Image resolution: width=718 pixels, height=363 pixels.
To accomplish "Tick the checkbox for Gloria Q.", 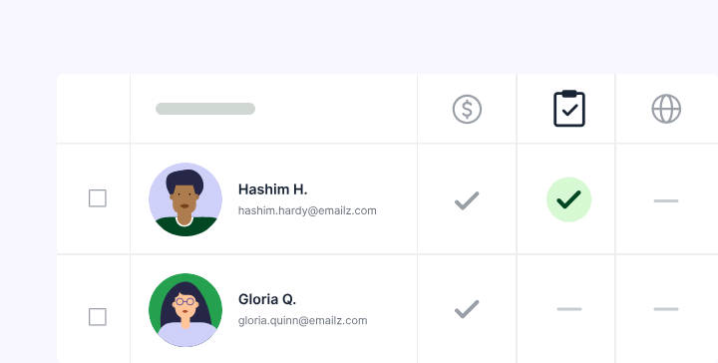I will click(98, 317).
